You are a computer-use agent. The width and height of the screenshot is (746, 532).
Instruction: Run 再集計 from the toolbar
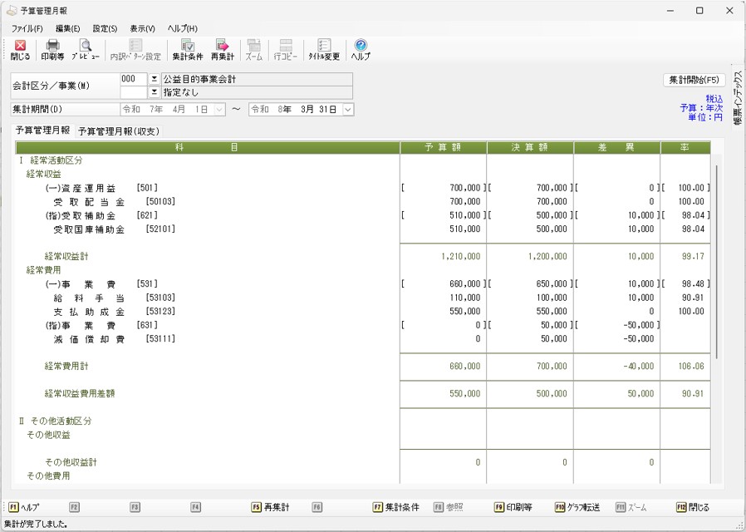coord(222,50)
